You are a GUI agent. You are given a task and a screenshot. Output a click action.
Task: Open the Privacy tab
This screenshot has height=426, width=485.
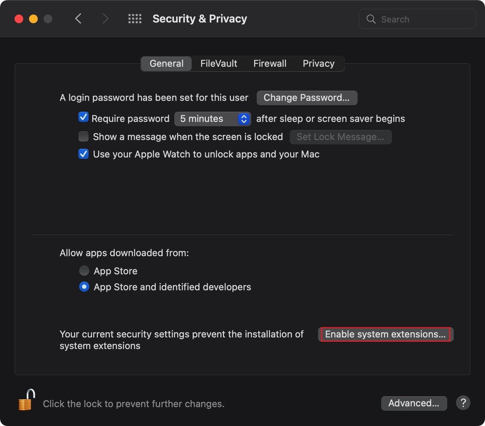click(x=318, y=64)
